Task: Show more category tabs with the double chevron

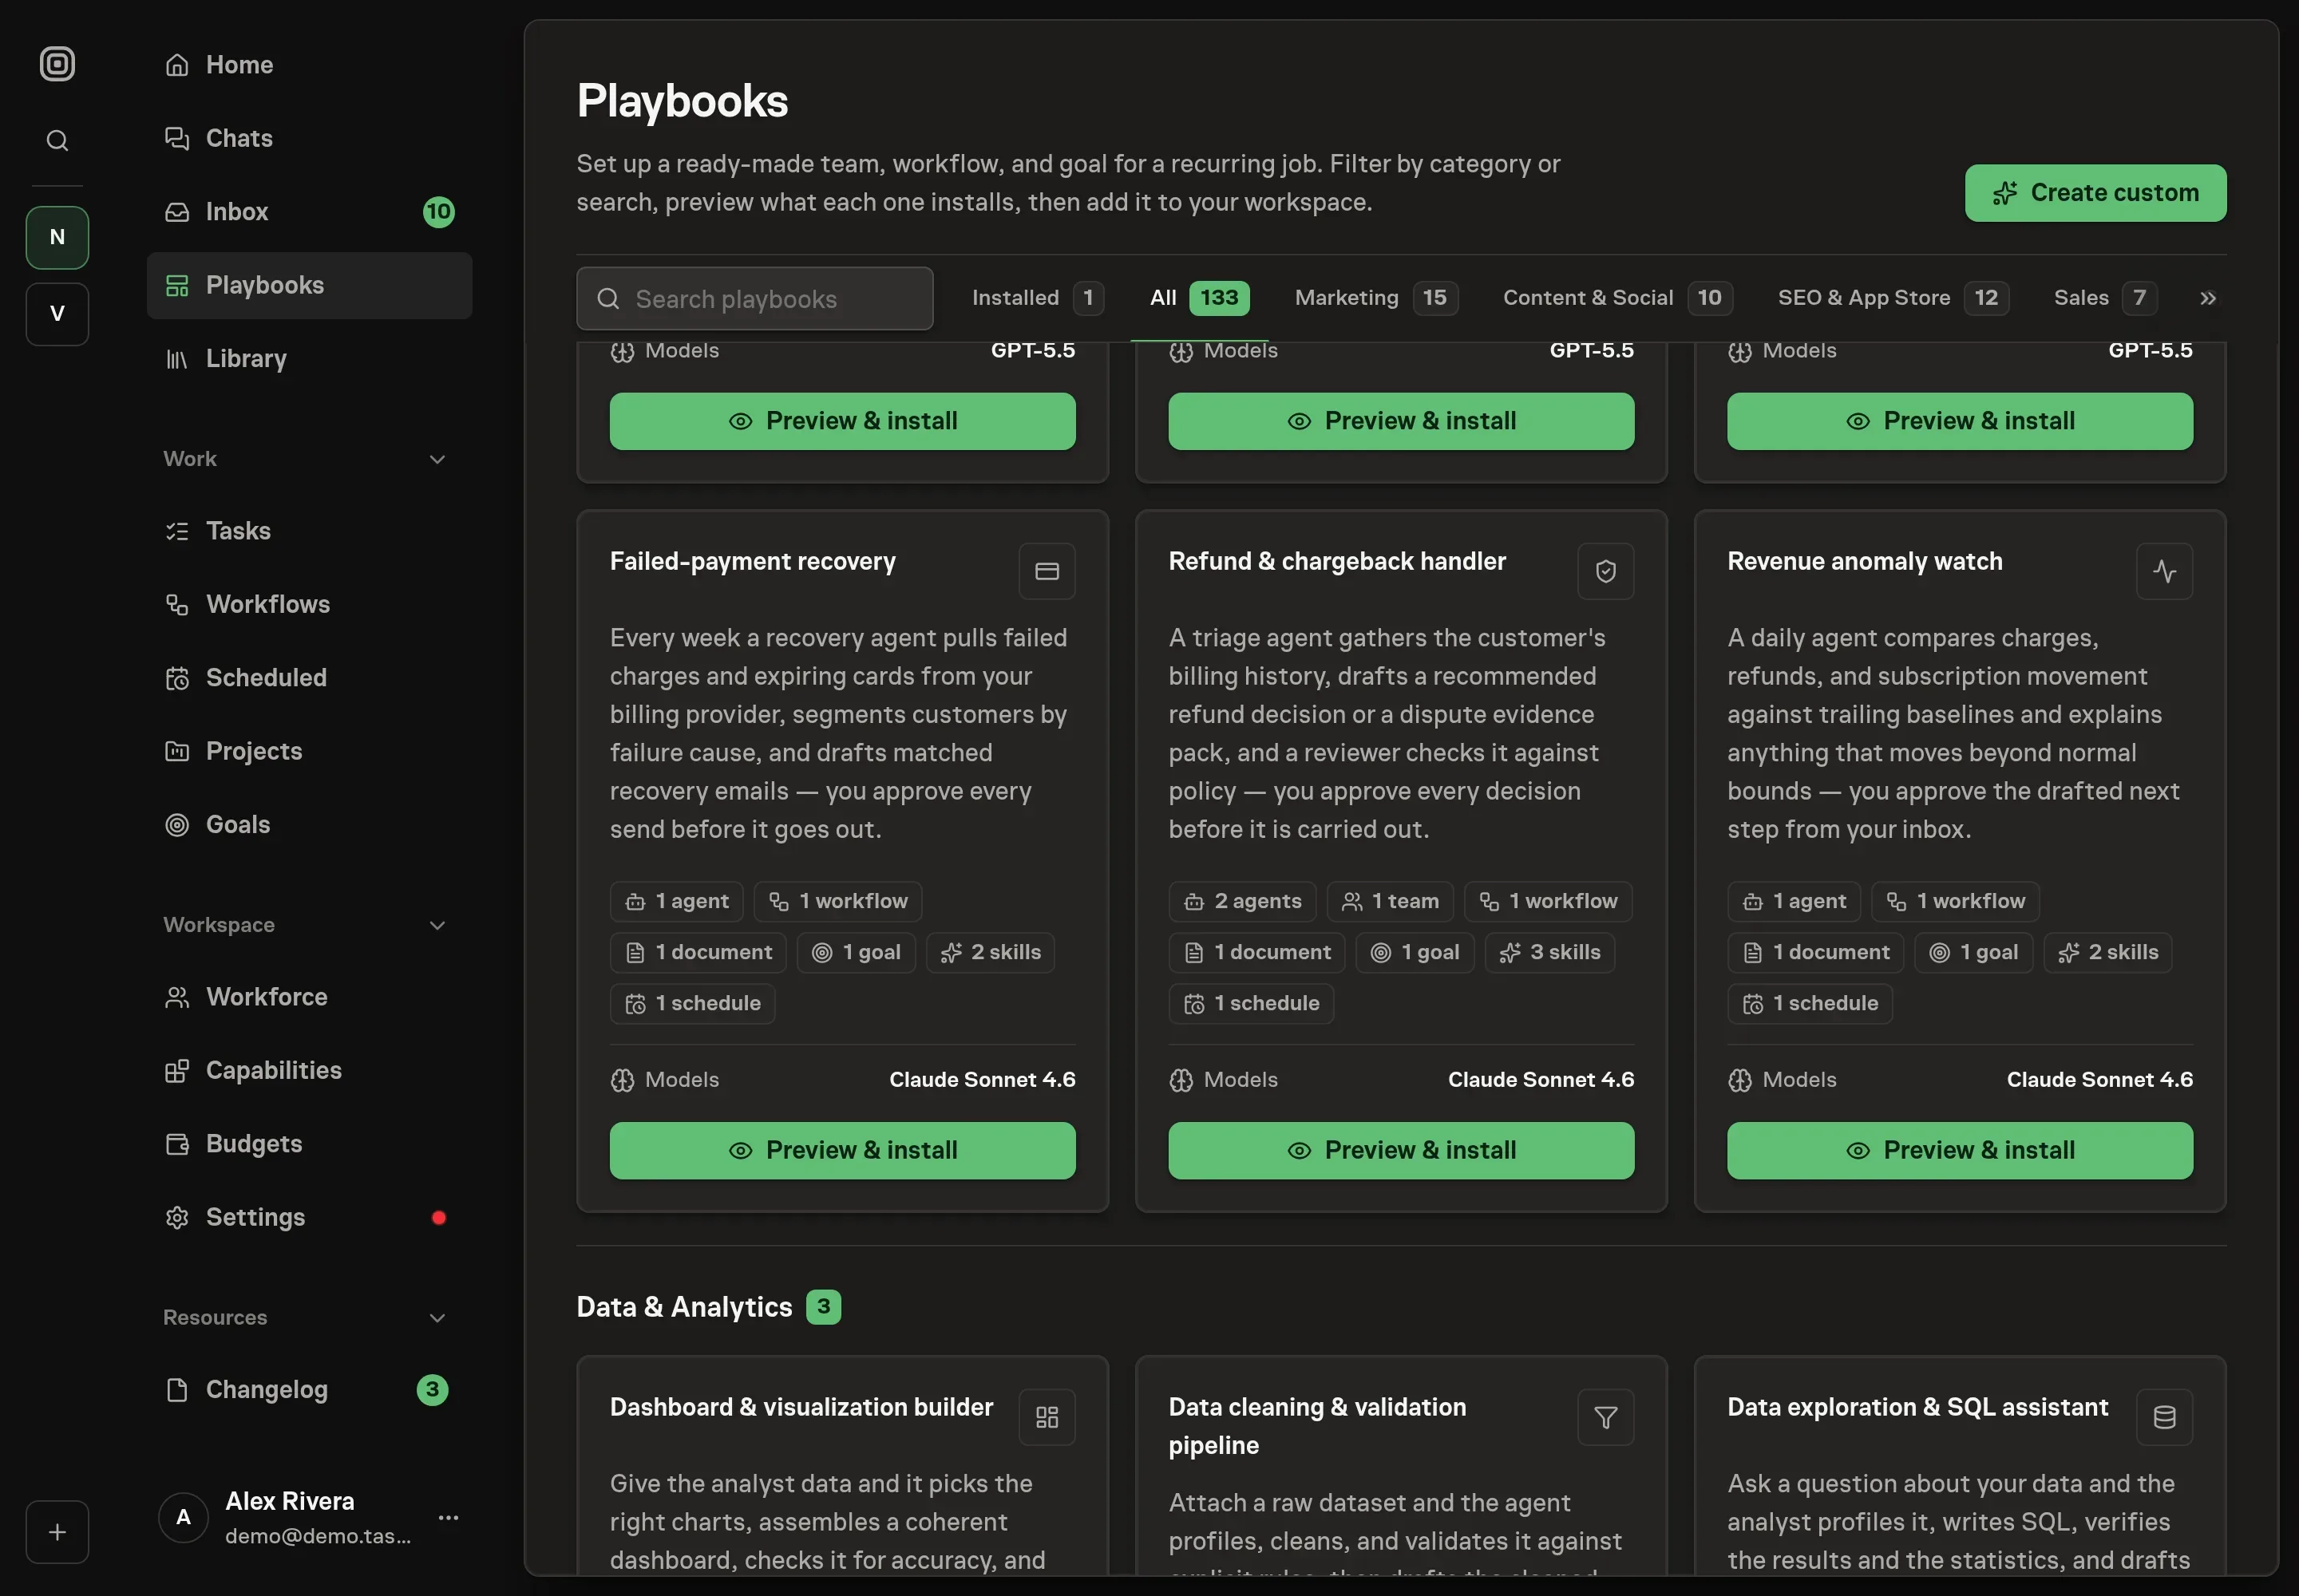Action: 2208,298
